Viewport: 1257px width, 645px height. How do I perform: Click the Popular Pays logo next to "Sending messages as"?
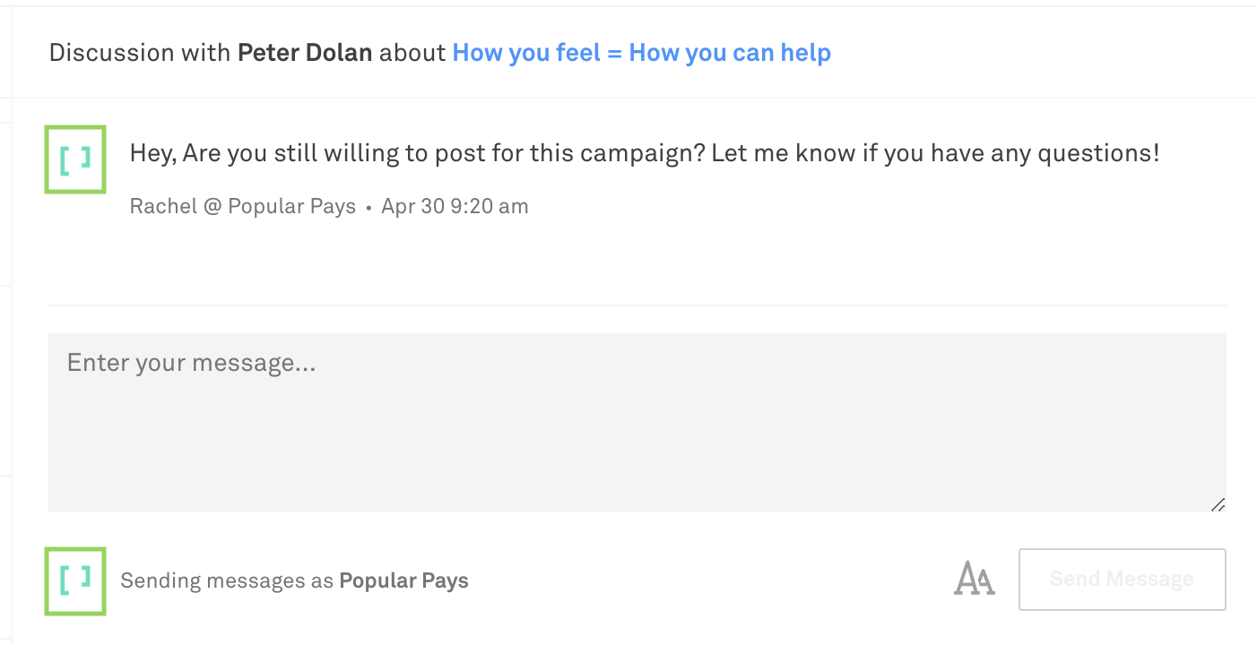(75, 580)
